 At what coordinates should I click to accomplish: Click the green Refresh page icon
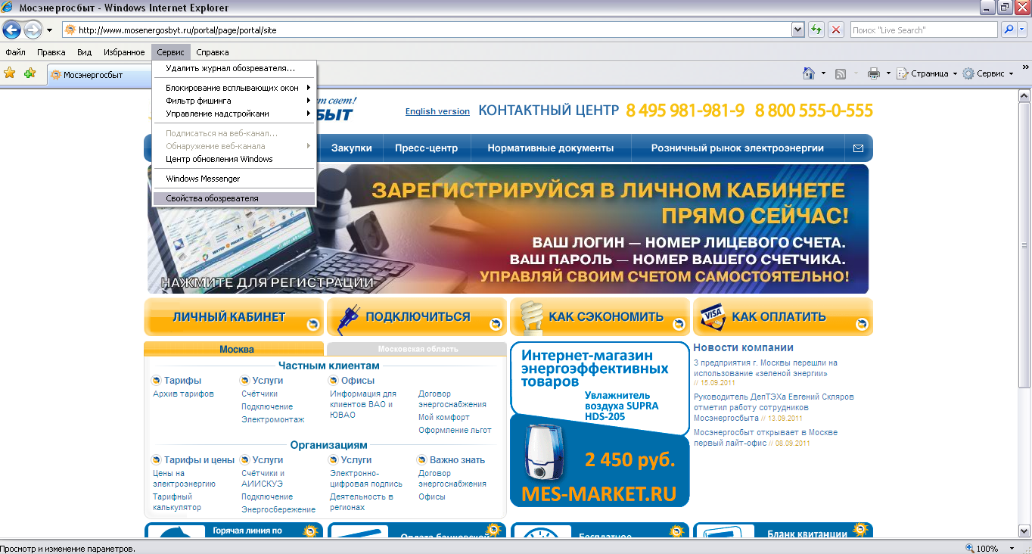[x=816, y=30]
